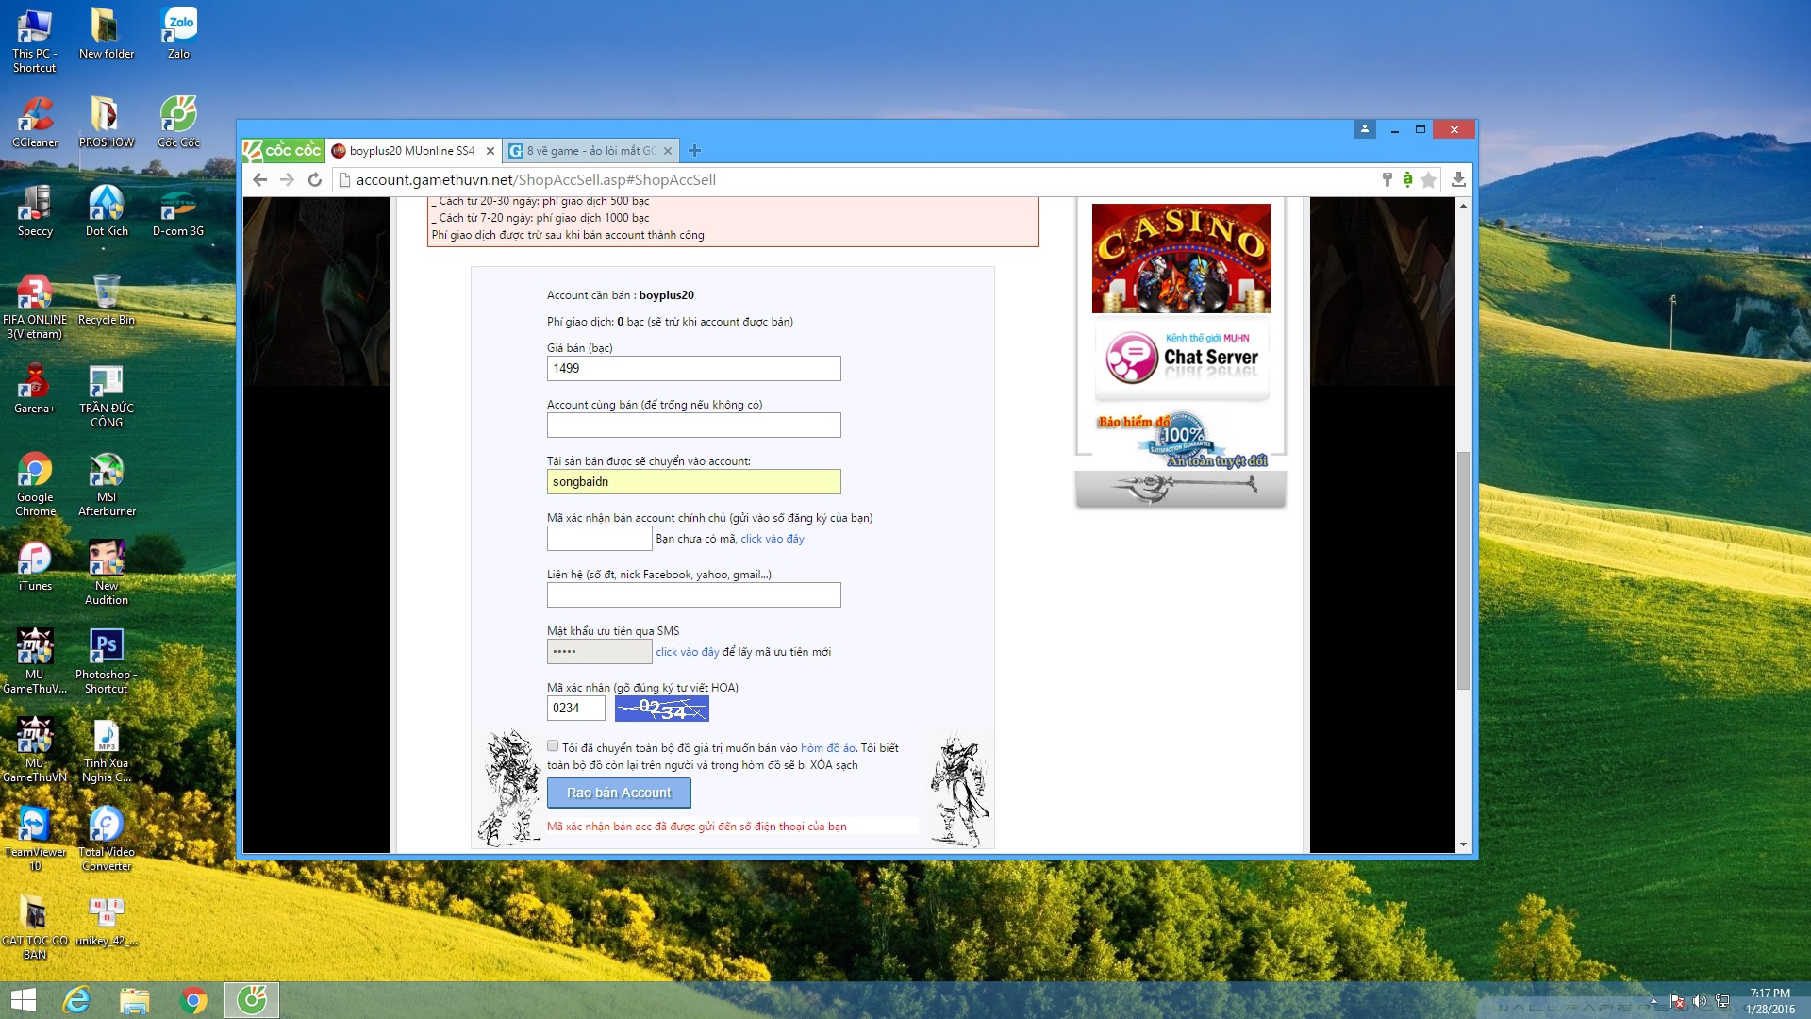Click the Giá bán (bạc) price field

(693, 368)
